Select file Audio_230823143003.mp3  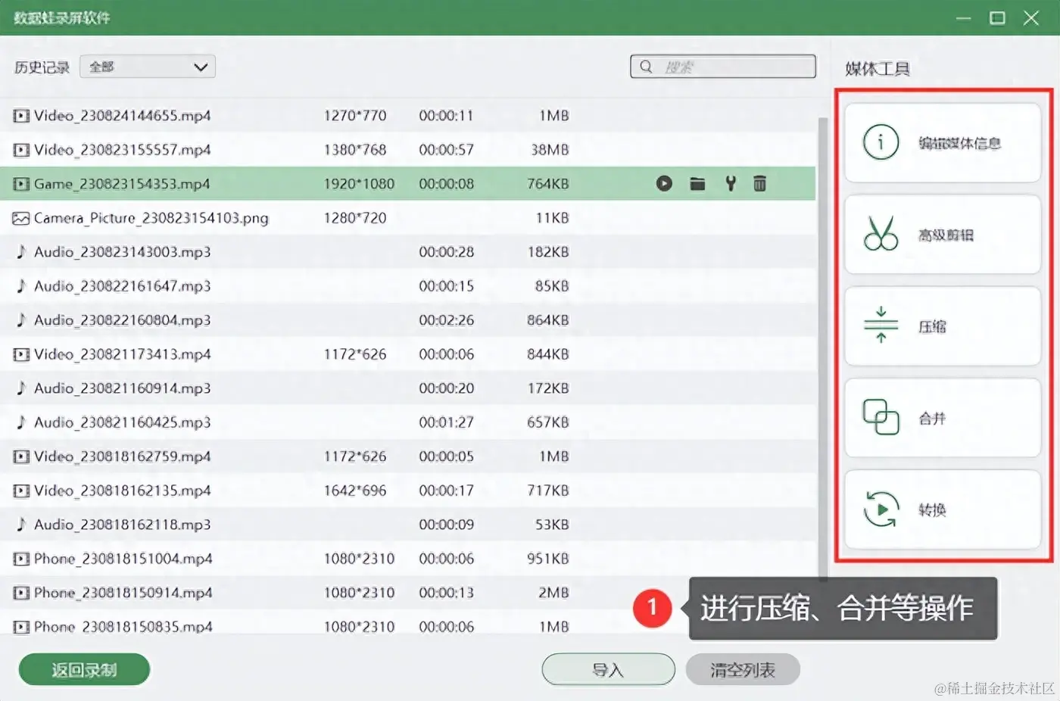pyautogui.click(x=407, y=251)
